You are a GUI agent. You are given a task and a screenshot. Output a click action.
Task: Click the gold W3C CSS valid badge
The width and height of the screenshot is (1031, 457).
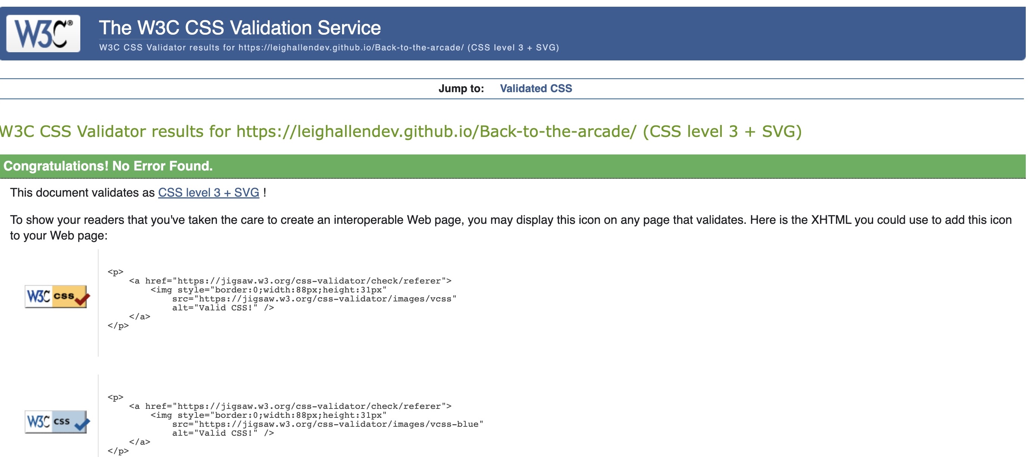(x=56, y=297)
